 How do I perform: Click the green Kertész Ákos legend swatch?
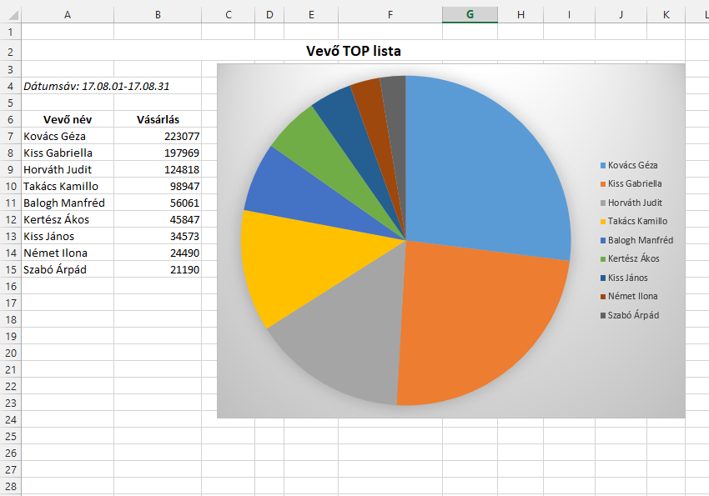(x=602, y=259)
